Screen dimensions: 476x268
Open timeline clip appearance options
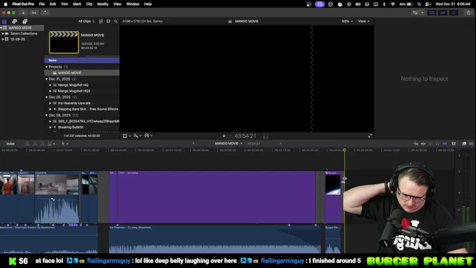(x=454, y=144)
